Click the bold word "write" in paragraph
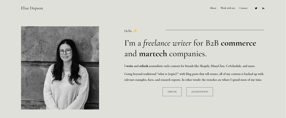 click(x=129, y=66)
